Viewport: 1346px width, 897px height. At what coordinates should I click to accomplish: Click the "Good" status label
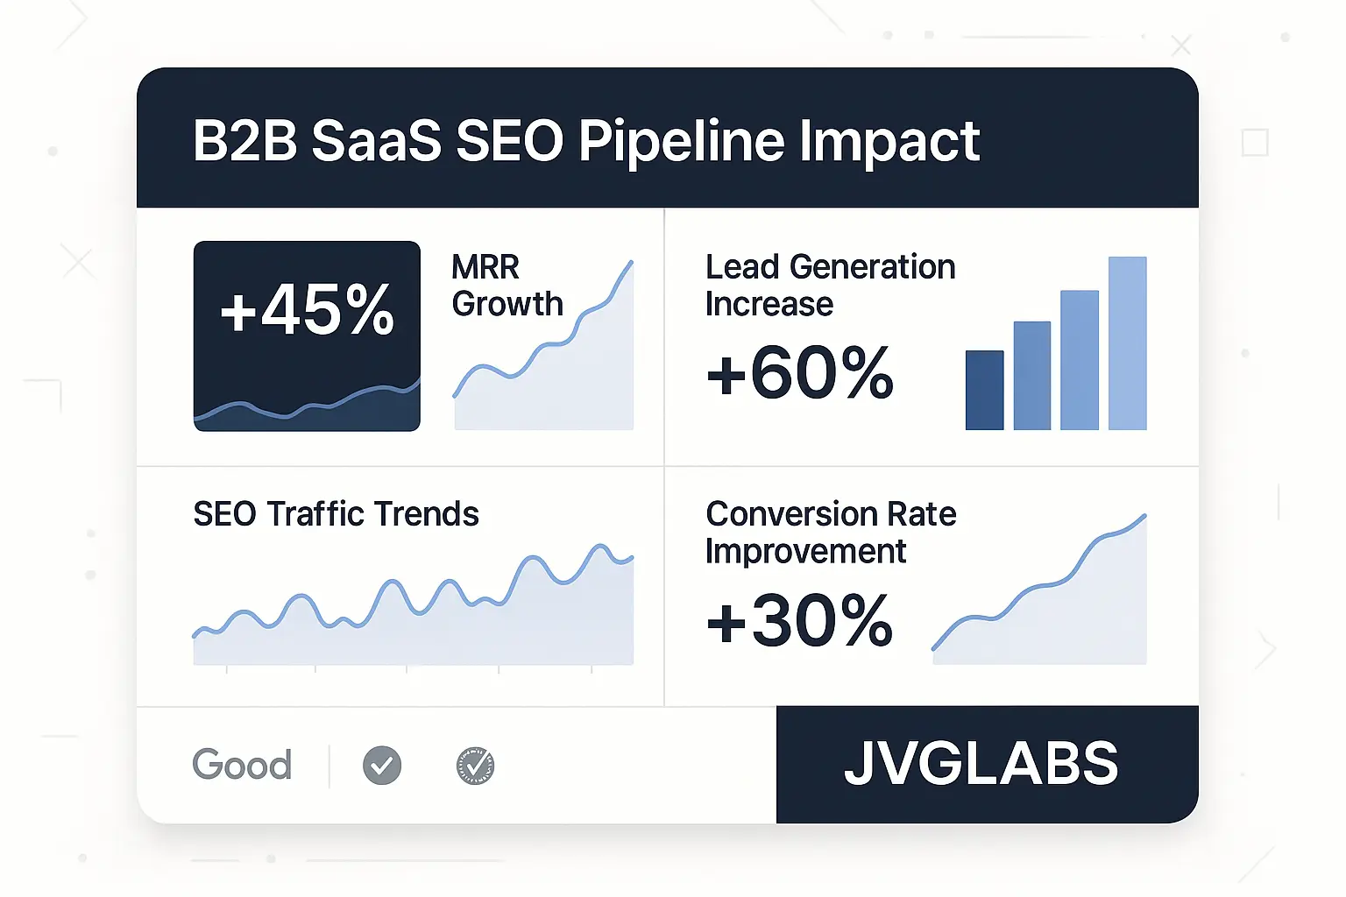(x=242, y=765)
